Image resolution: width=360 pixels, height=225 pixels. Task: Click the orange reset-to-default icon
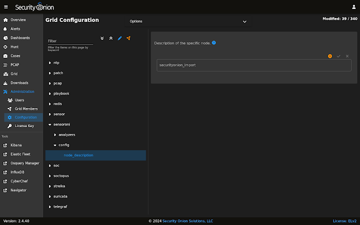coord(330,56)
